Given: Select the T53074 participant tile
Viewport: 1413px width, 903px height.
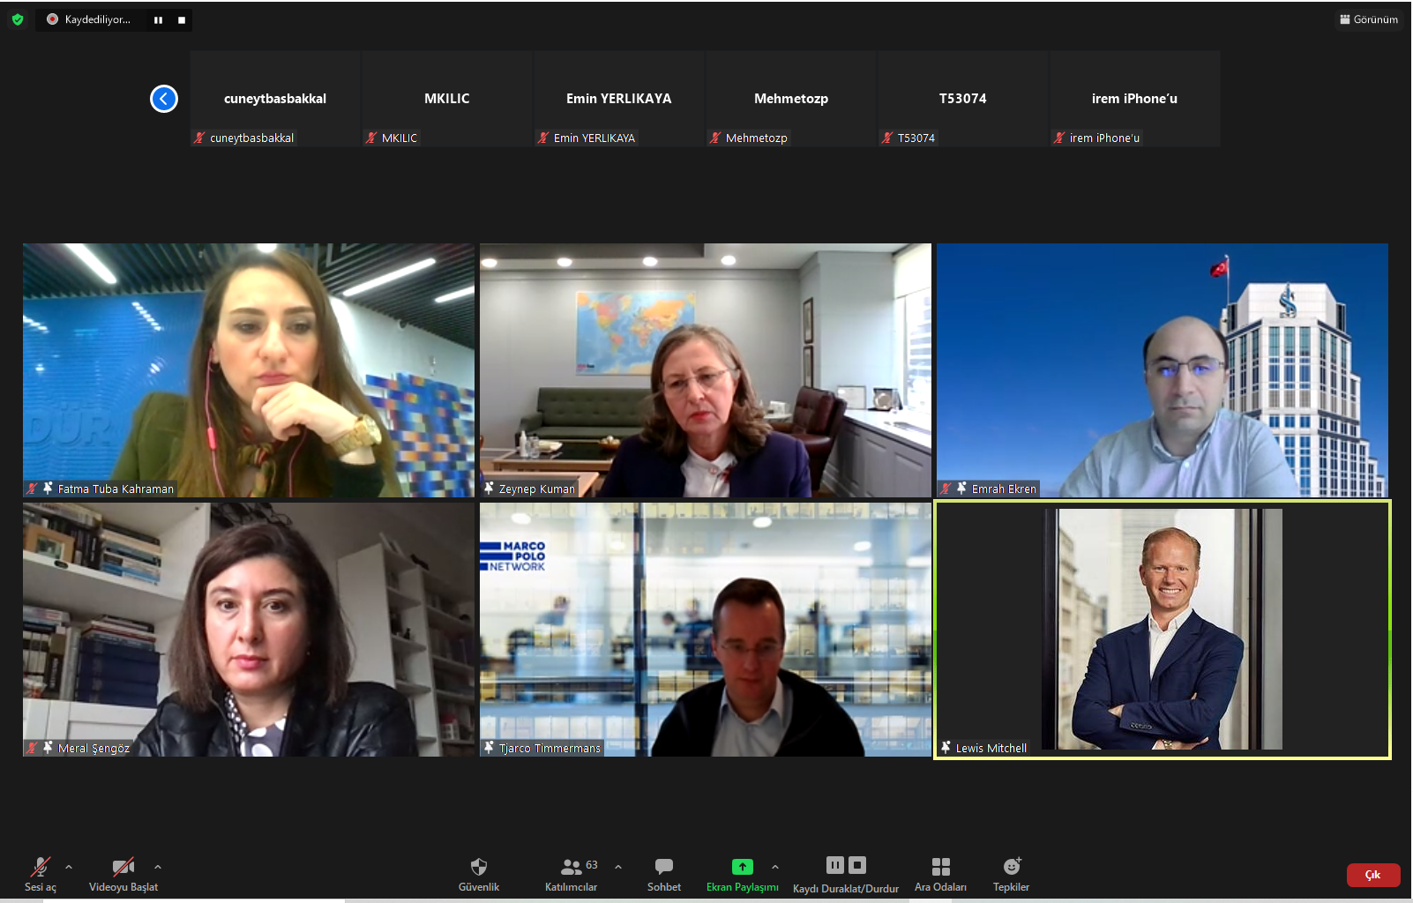Looking at the screenshot, I should point(963,99).
